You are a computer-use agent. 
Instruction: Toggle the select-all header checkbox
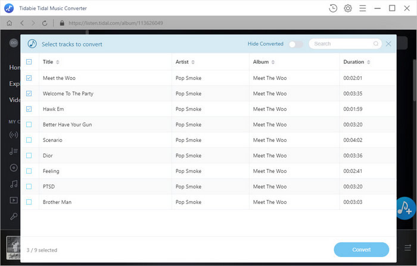(29, 62)
